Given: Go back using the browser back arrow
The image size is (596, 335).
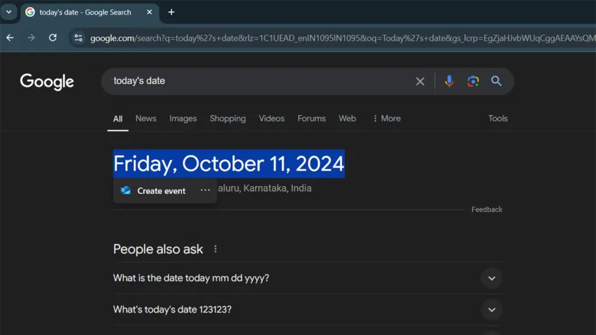Looking at the screenshot, I should point(10,38).
